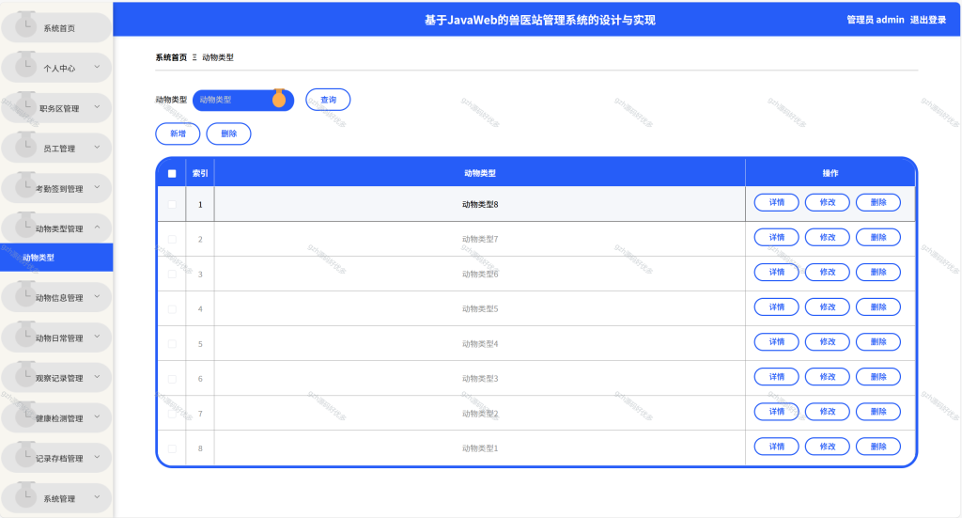
Task: Click the icon beside 记录存档管理
Action: pos(25,455)
